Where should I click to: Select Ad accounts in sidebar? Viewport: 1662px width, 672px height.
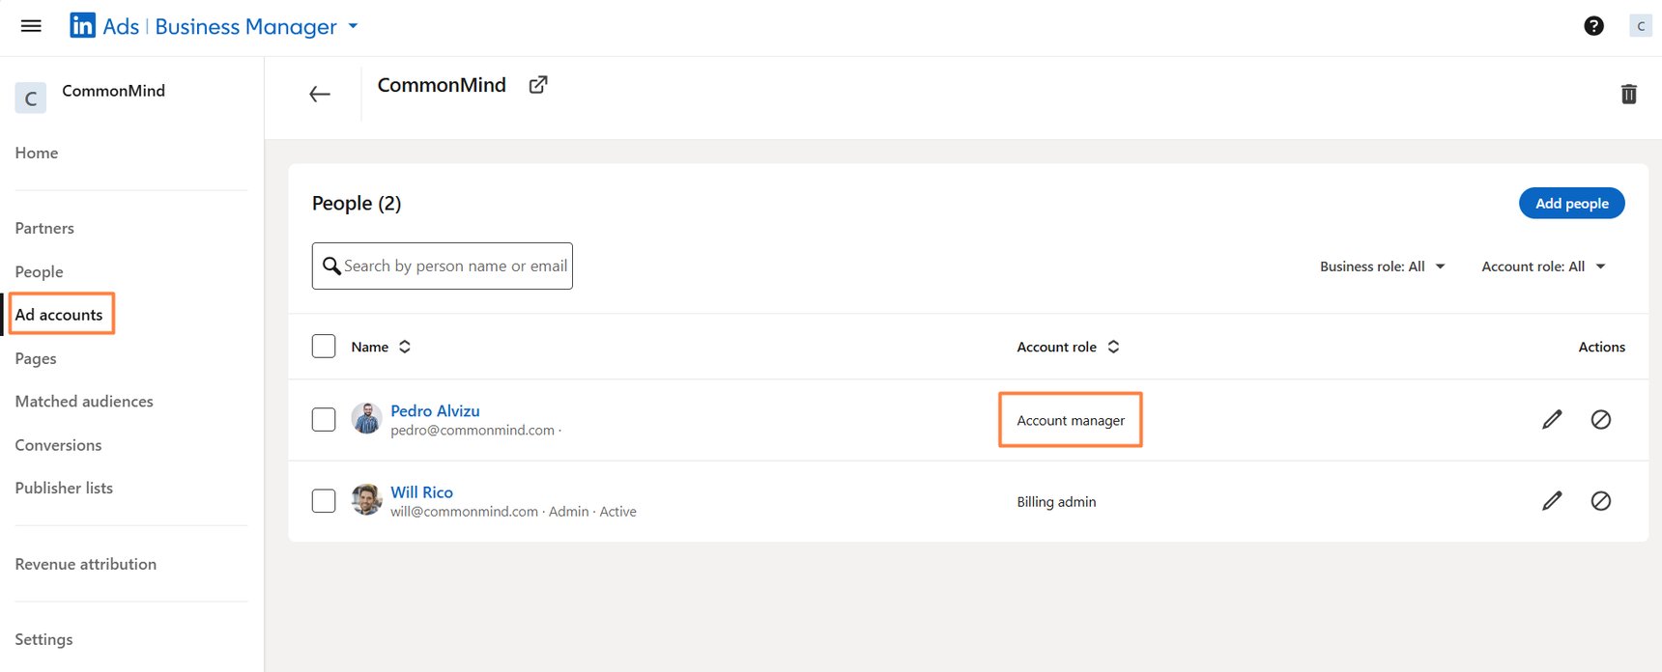click(59, 315)
